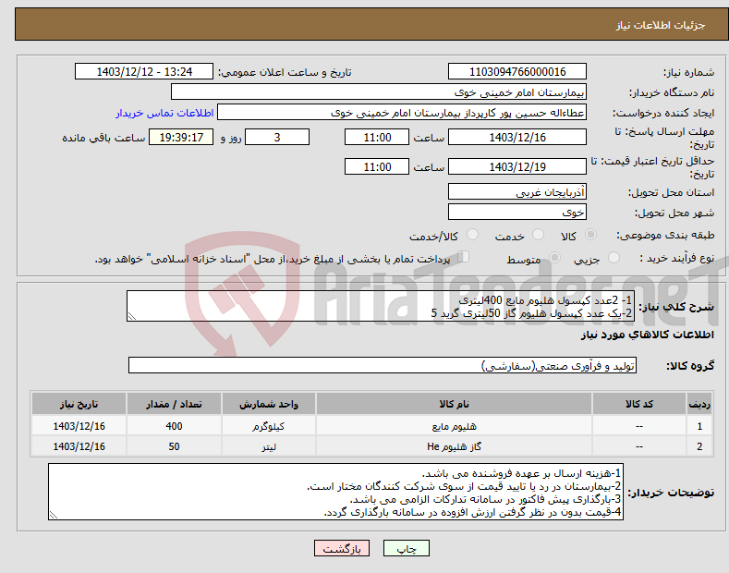Open the اطلاعات تماس خریدار link
Viewport: 729px width, 573px height.
tap(164, 113)
